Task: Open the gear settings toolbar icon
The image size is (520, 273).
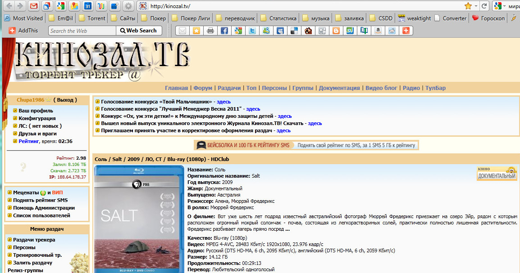Action: (129, 6)
